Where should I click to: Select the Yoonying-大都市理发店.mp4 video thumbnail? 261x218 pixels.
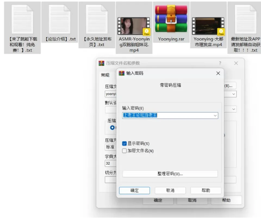tap(208, 26)
